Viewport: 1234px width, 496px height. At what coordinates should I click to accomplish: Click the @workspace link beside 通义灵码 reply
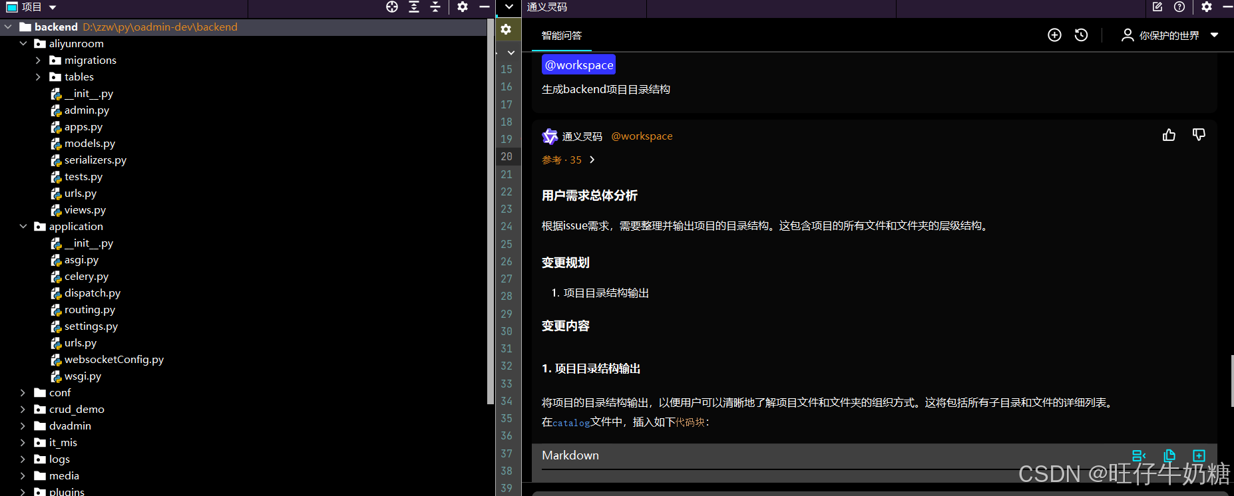tap(642, 136)
